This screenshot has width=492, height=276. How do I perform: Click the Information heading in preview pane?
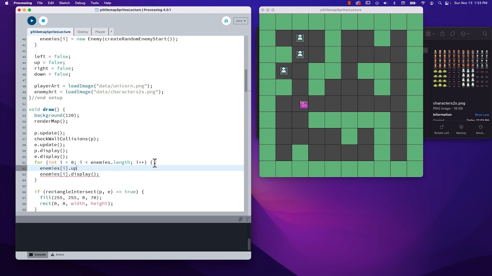click(442, 115)
